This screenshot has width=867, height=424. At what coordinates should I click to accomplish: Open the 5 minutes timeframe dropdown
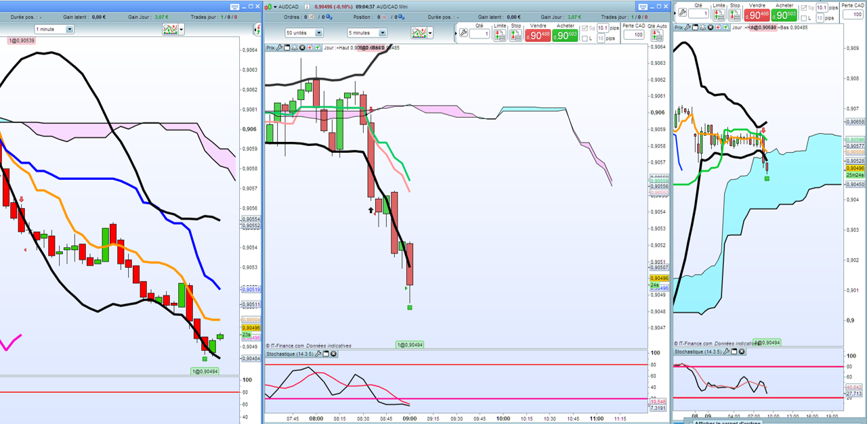coord(367,32)
